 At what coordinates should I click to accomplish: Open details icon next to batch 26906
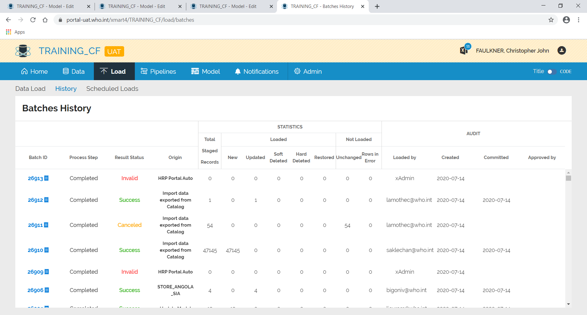click(47, 290)
